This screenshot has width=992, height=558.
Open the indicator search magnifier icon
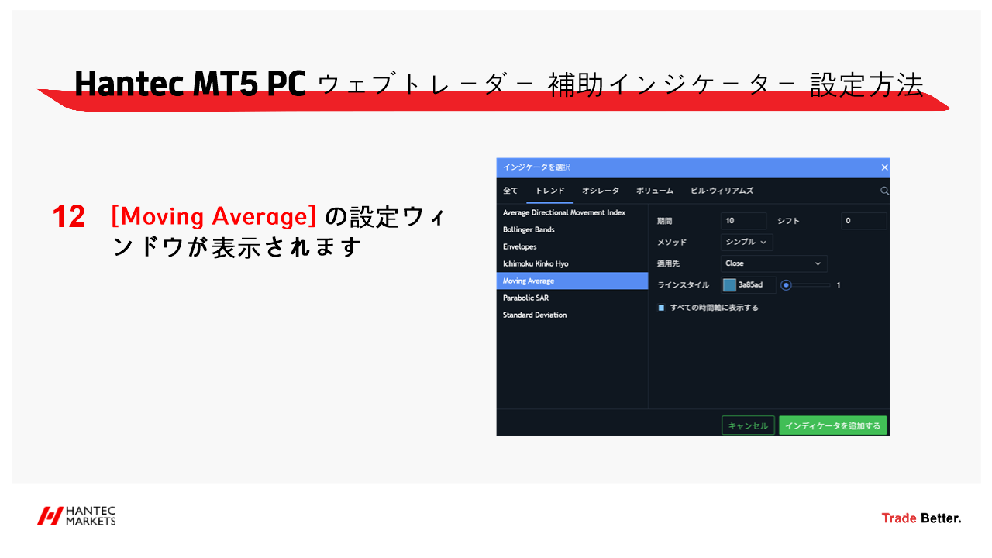(x=884, y=191)
